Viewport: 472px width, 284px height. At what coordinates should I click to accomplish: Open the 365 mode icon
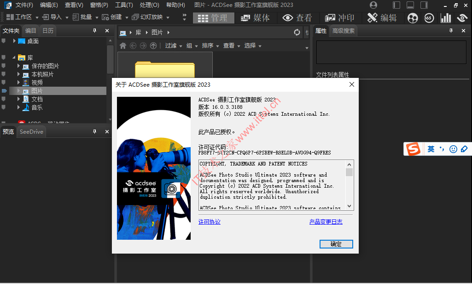pyautogui.click(x=429, y=18)
